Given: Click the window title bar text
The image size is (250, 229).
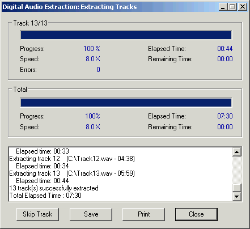Looking at the screenshot, I should 70,7.
